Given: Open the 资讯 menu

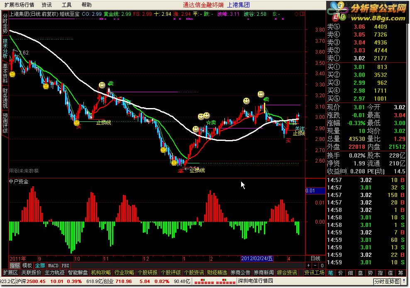Looking at the screenshot, I should 47,5.
